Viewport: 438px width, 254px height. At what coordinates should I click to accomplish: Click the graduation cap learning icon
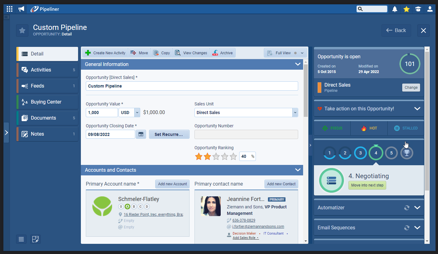click(x=418, y=9)
